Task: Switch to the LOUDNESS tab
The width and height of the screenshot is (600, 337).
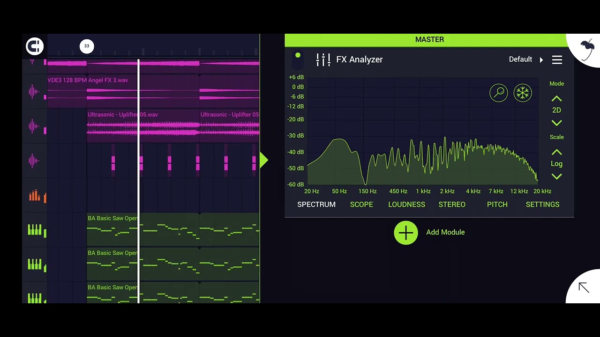Action: [x=406, y=205]
